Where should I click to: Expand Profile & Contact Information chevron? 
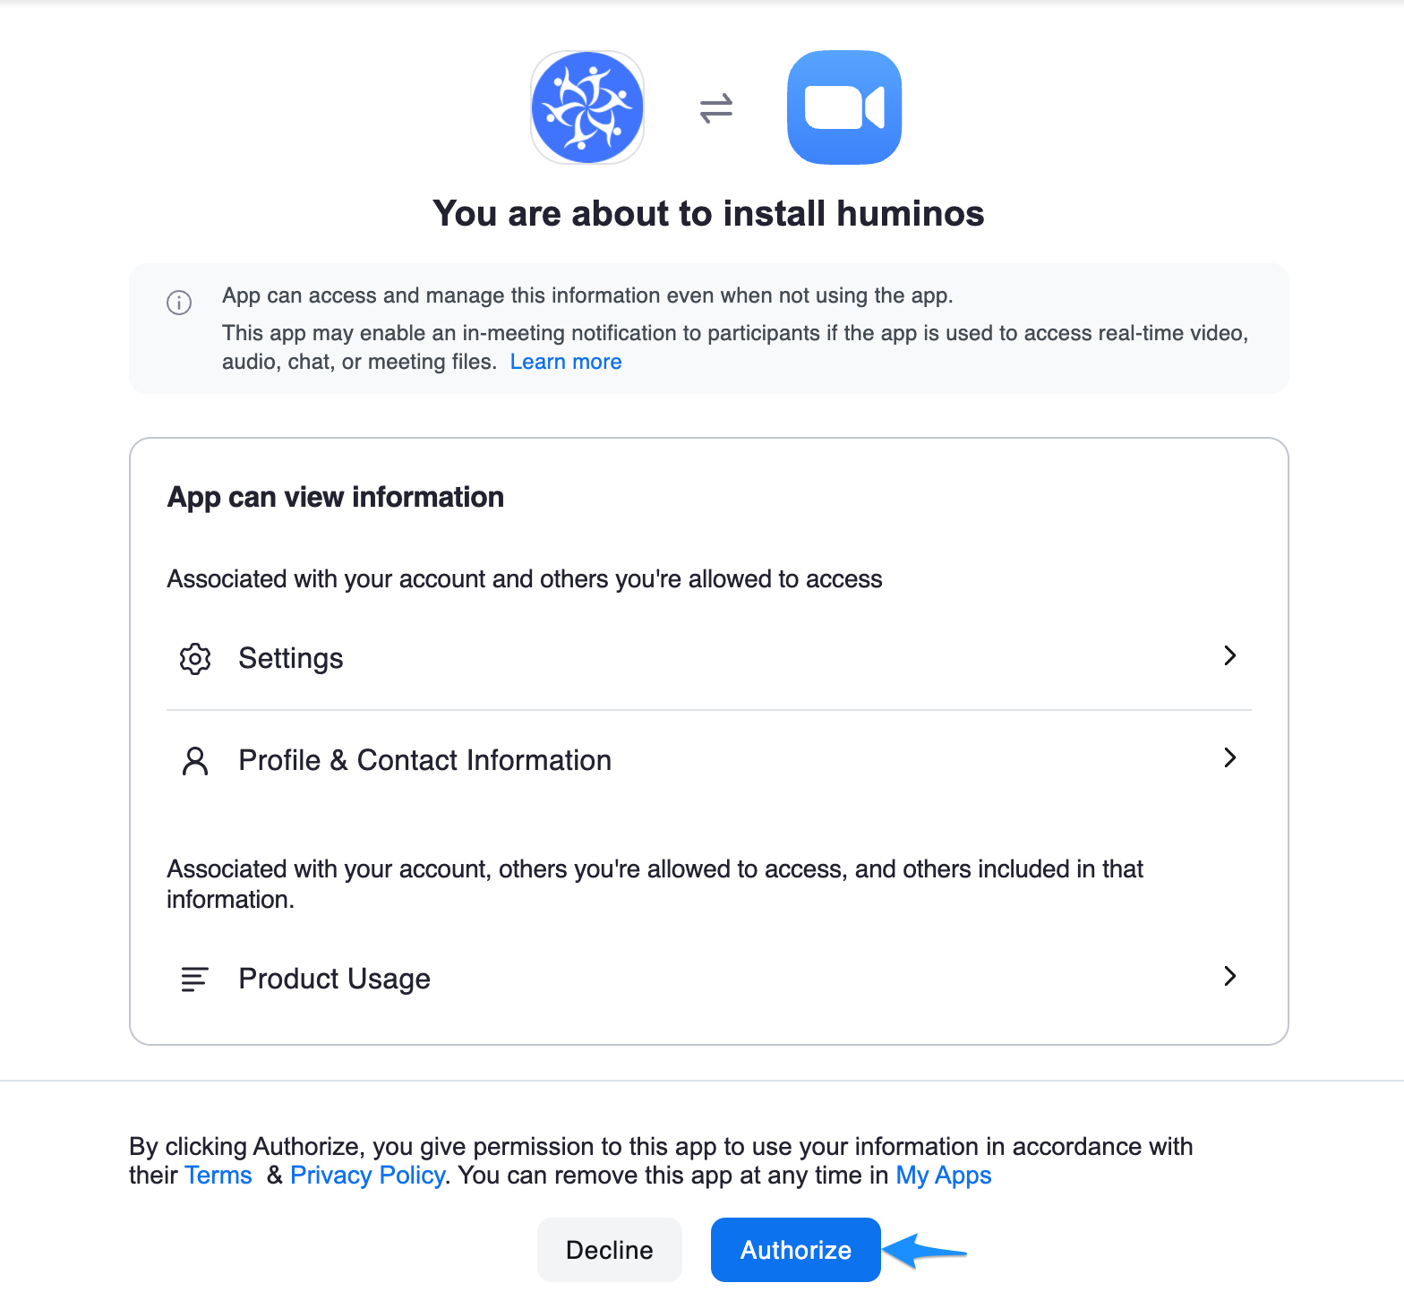pos(1230,757)
